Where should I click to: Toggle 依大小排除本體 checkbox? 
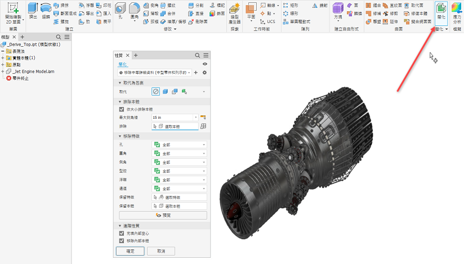(x=122, y=109)
